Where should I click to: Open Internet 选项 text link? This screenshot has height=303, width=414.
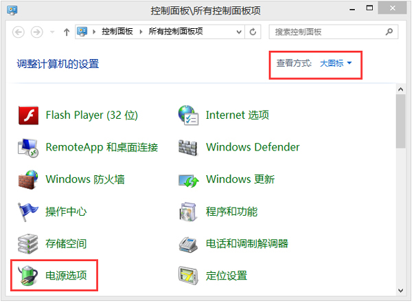tap(238, 115)
